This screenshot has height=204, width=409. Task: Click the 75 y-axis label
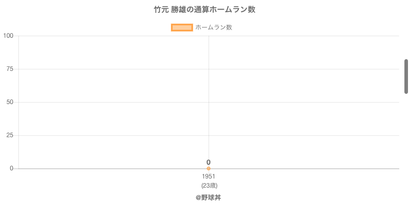pyautogui.click(x=10, y=69)
